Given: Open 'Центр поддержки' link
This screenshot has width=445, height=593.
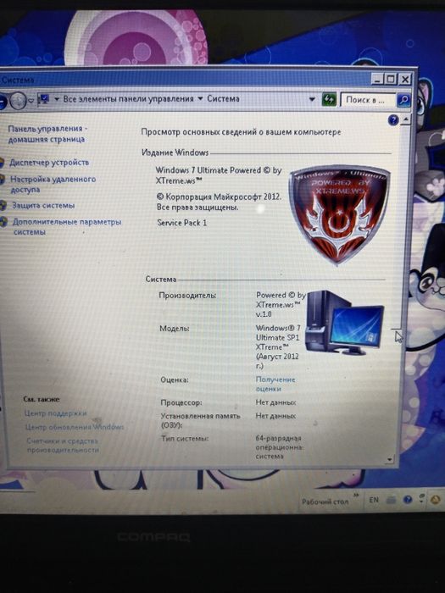Looking at the screenshot, I should [x=56, y=413].
